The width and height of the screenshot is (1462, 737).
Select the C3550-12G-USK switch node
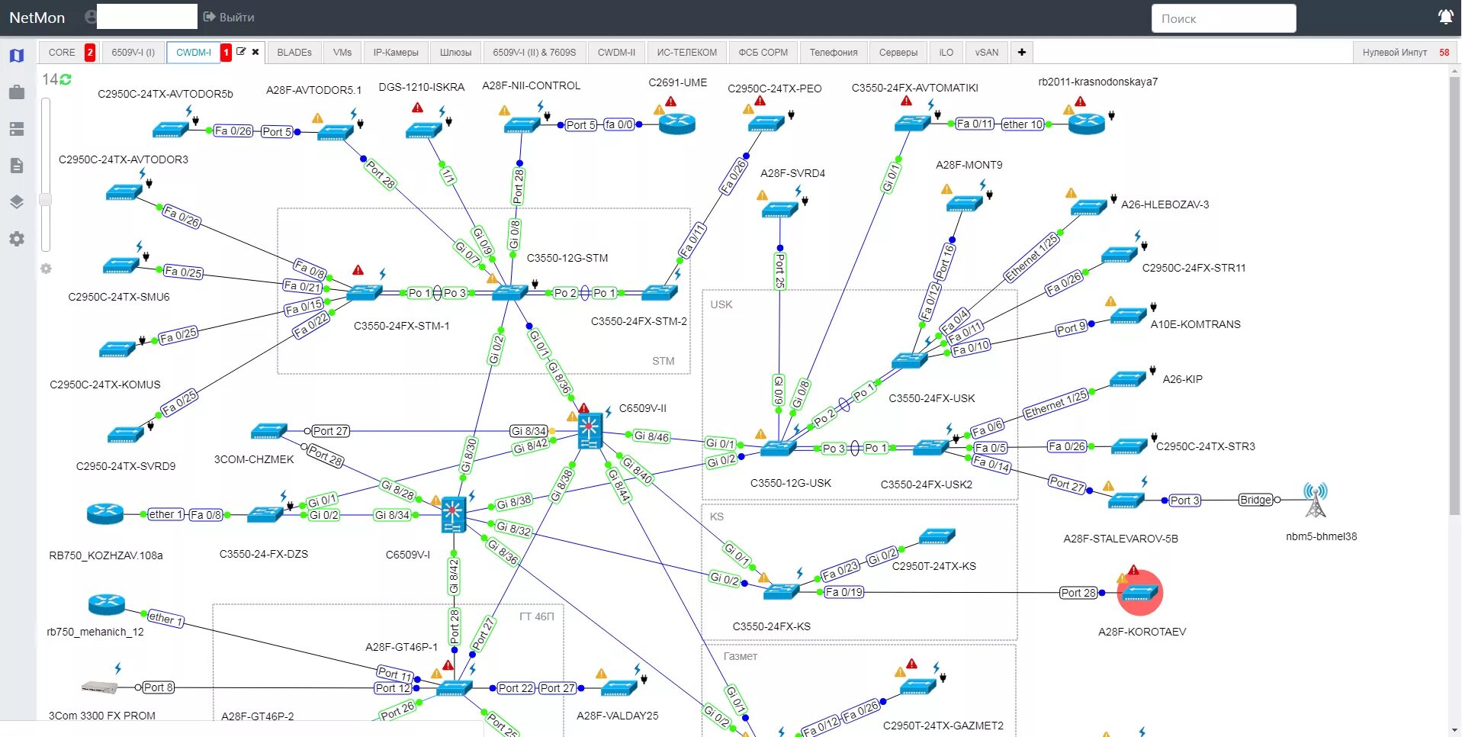(x=778, y=449)
